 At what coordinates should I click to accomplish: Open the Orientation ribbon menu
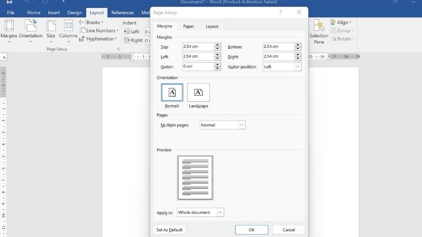(x=31, y=31)
